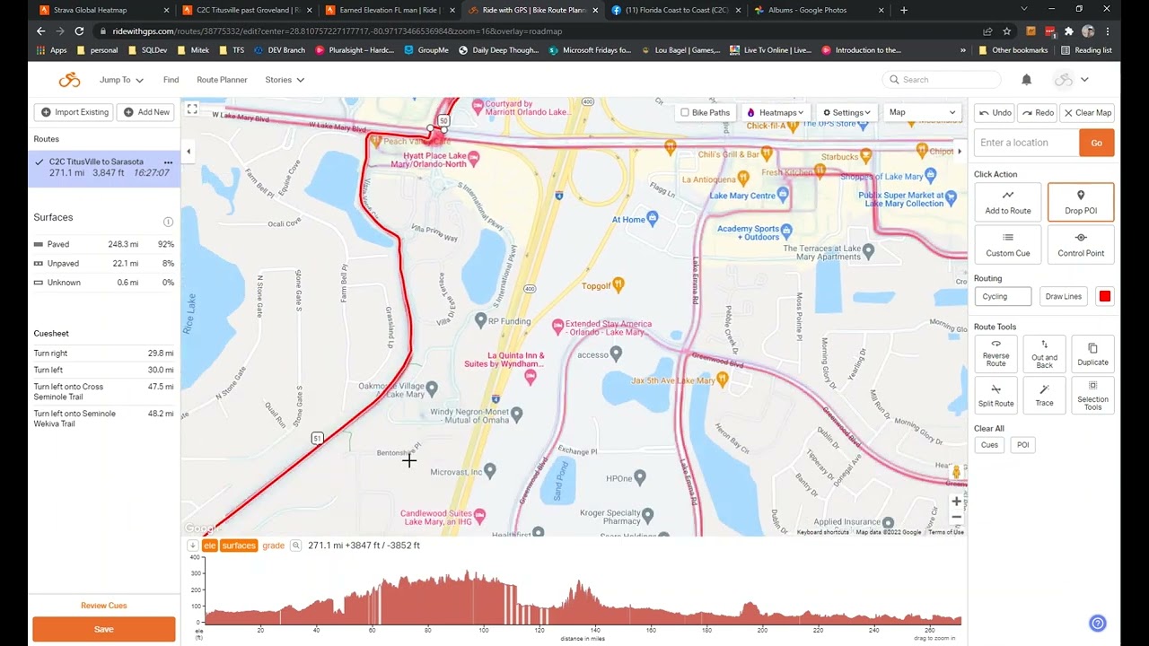Select the Turn left onto Cross Seminole Trail cue

[x=104, y=391]
